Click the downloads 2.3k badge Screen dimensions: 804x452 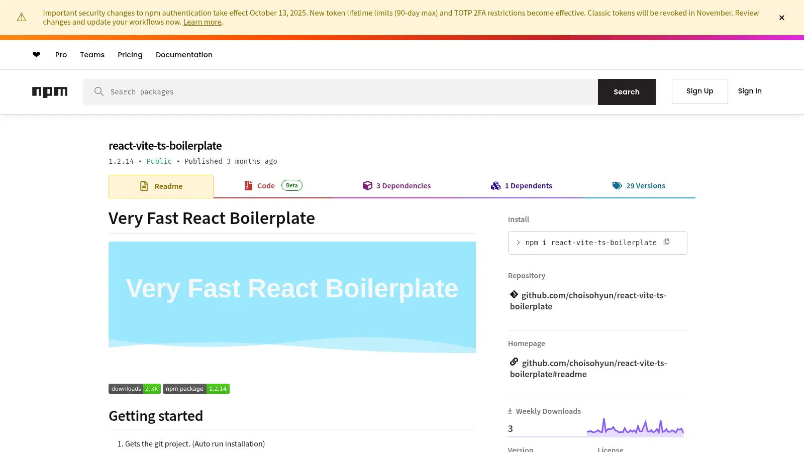135,389
